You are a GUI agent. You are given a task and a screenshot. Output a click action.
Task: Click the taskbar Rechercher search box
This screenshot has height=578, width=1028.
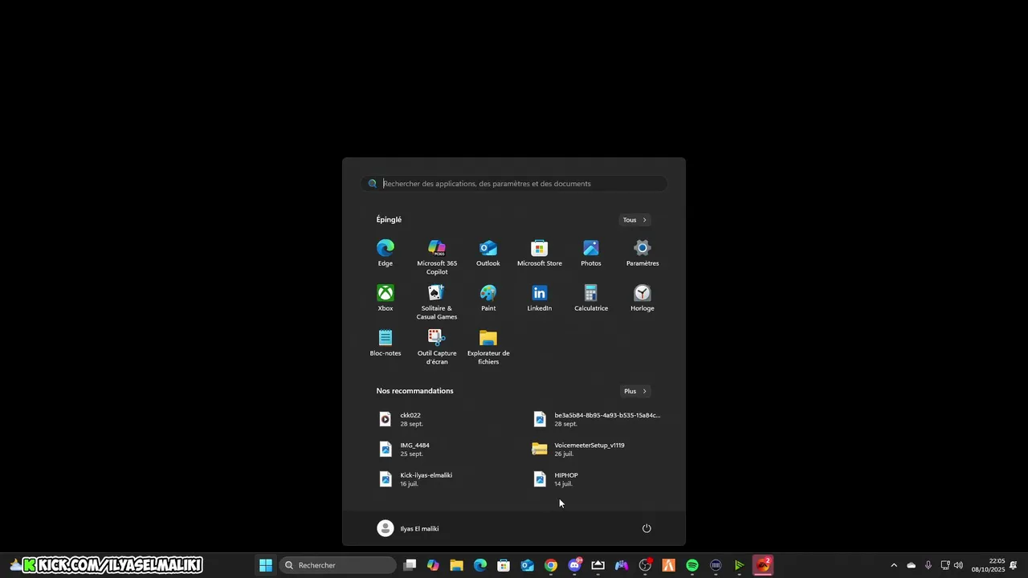[x=338, y=565]
